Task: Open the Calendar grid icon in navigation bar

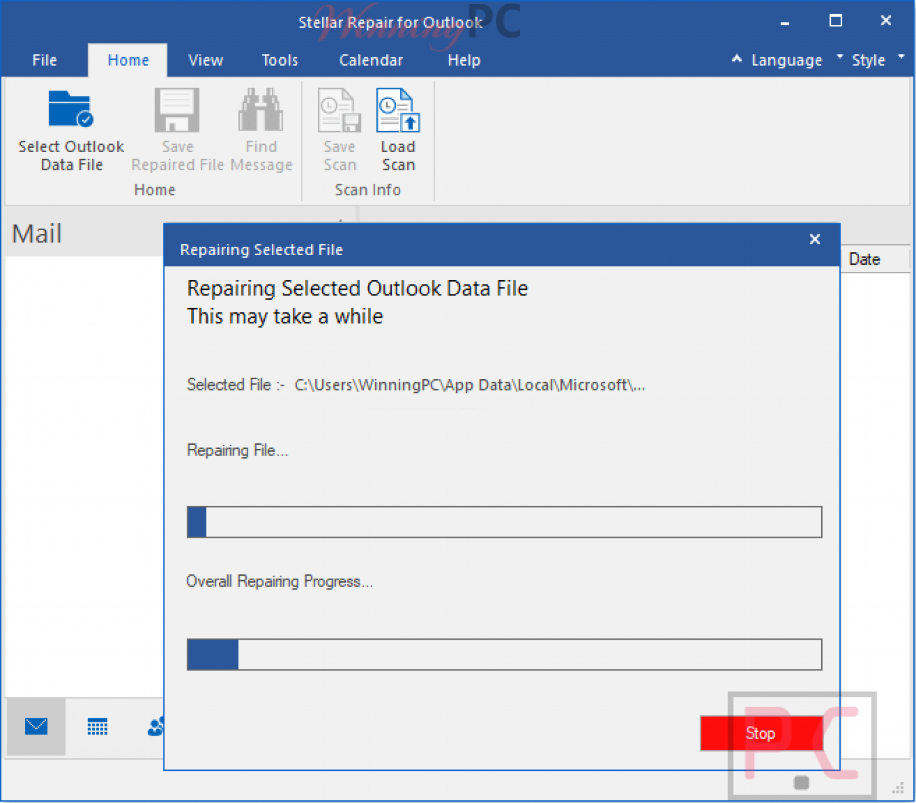Action: [97, 727]
